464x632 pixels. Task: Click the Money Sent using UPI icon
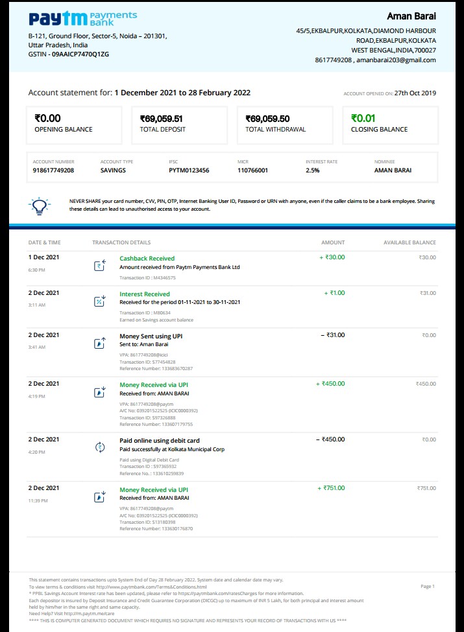100,343
